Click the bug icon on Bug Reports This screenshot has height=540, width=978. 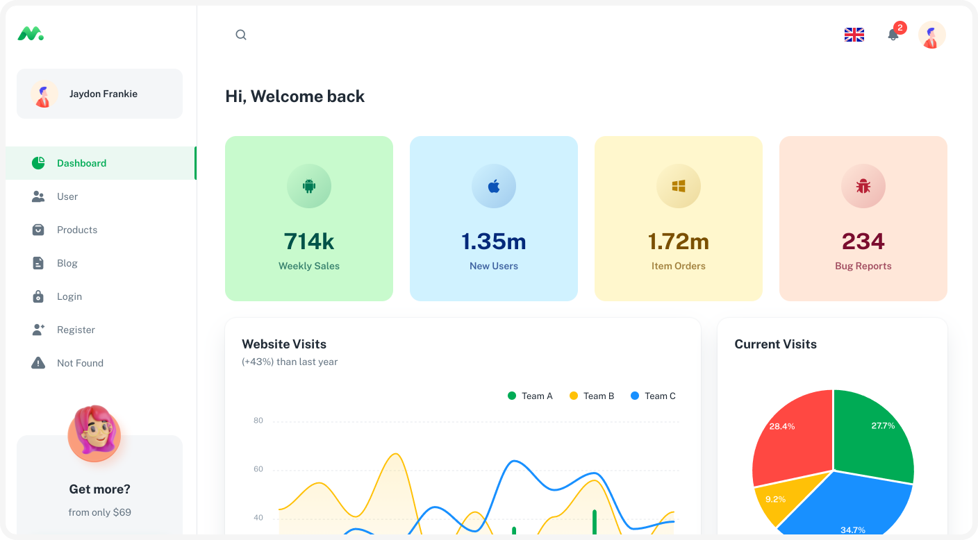coord(863,186)
